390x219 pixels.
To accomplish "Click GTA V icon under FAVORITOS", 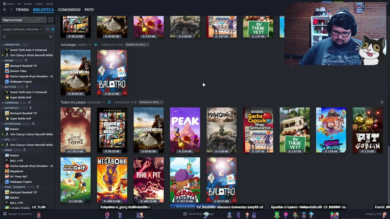I will click(7, 50).
